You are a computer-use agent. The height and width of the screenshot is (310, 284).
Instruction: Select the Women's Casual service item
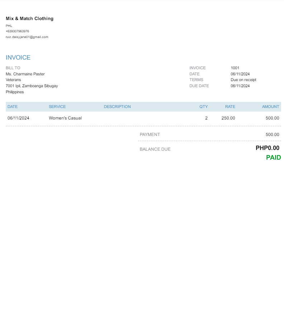coord(65,118)
